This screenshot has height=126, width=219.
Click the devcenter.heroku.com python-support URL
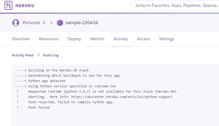point(122,97)
